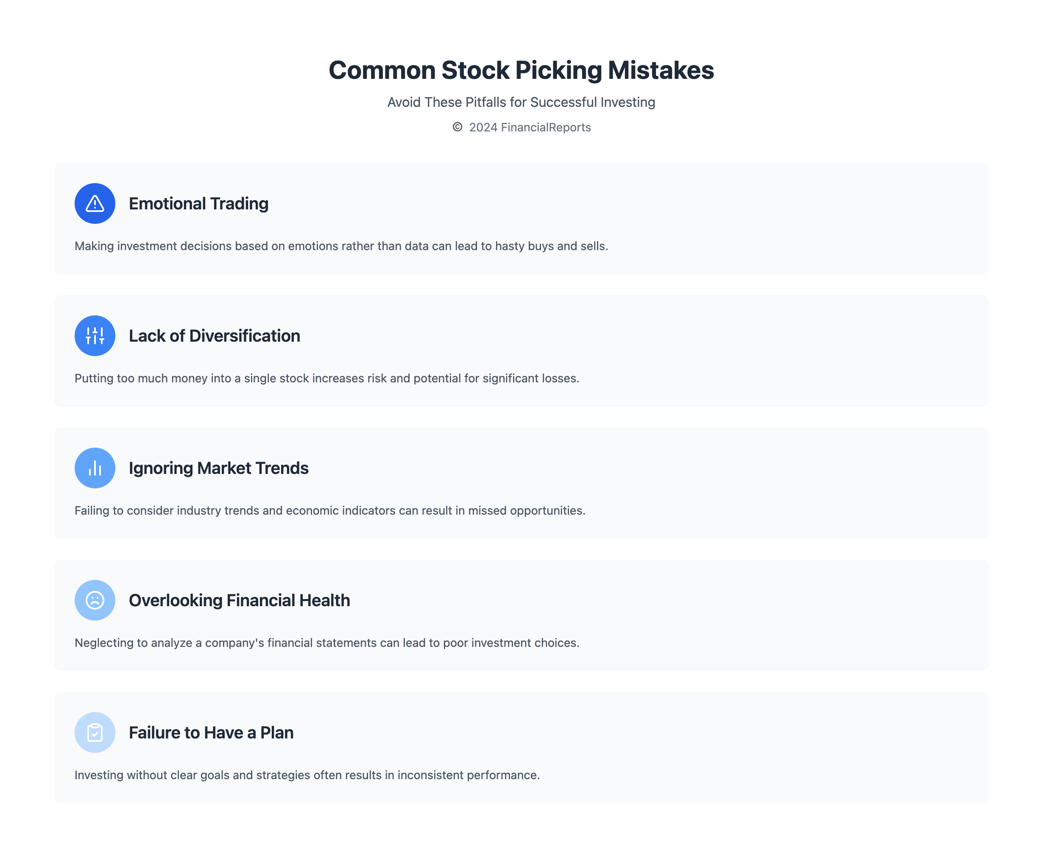Click the text about analyzing financial statements
The height and width of the screenshot is (858, 1043).
point(327,643)
